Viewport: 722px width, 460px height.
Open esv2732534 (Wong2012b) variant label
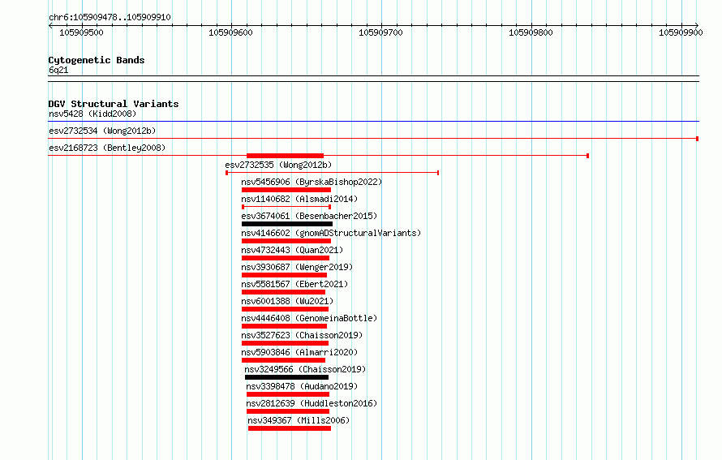tap(102, 131)
